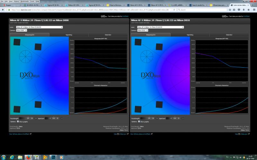Open the media player icon on the taskbar

[61, 157]
